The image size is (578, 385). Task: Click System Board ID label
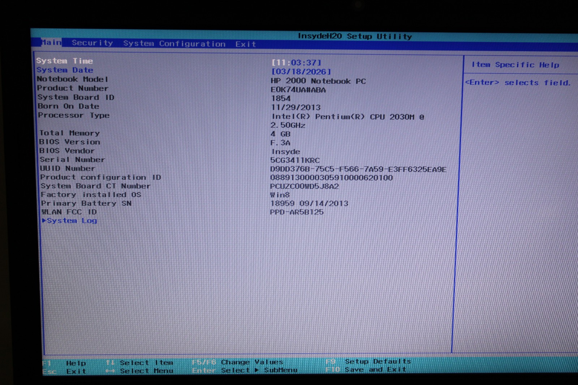pos(76,97)
